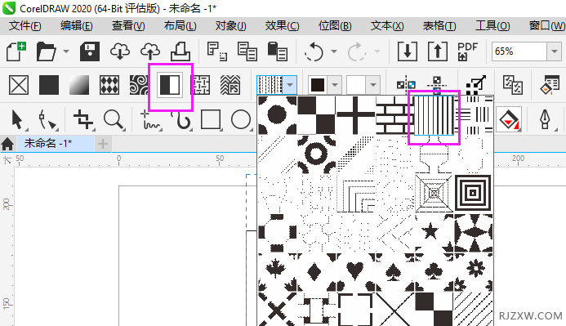This screenshot has width=566, height=326.
Task: Select the Freehand drawing tool
Action: coord(149,120)
